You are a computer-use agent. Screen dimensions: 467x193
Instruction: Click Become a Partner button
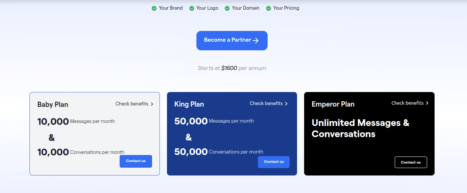pos(232,40)
